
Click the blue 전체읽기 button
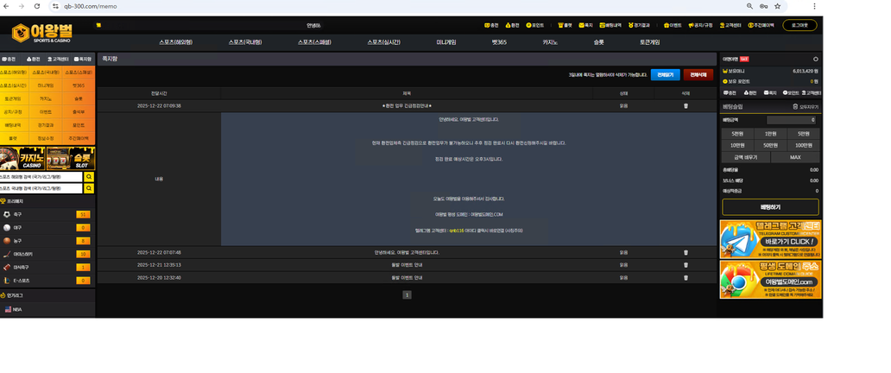click(x=665, y=75)
